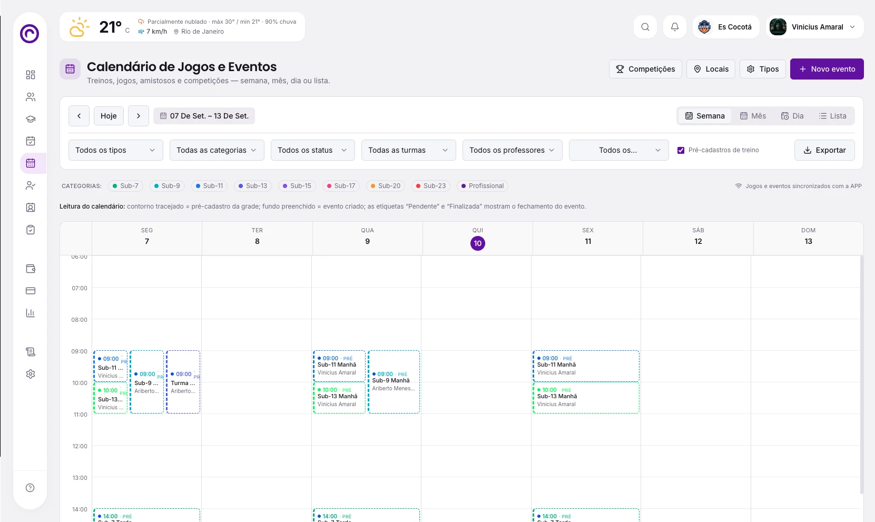This screenshot has height=522, width=875.
Task: Open the user-check icon in sidebar
Action: pyautogui.click(x=31, y=185)
